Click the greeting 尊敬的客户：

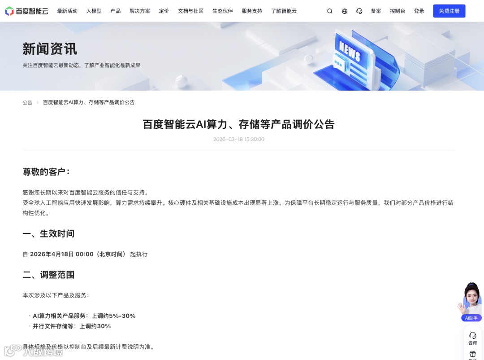coord(47,172)
